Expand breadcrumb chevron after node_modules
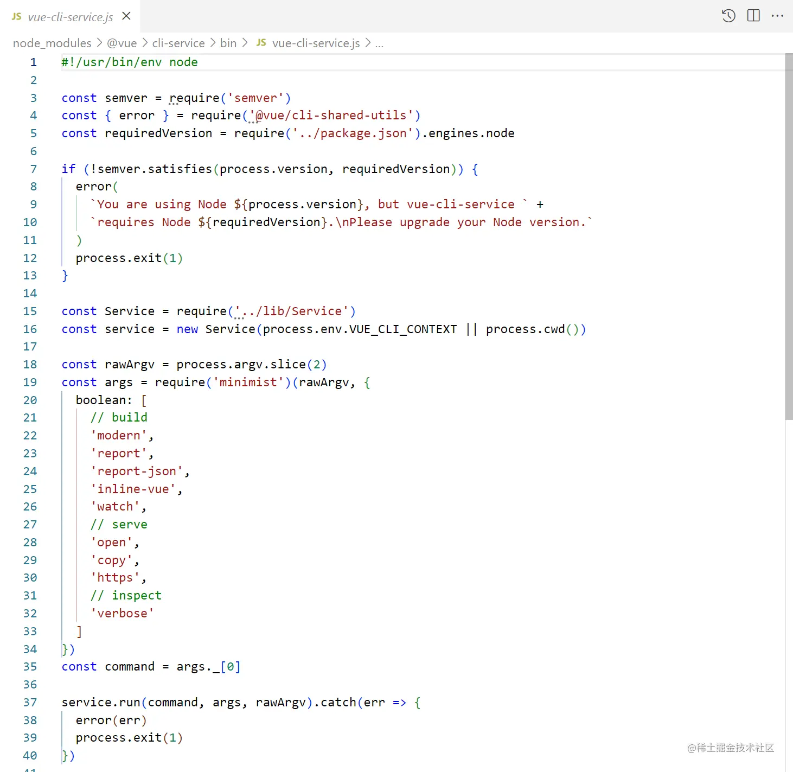This screenshot has width=793, height=772. click(x=99, y=42)
